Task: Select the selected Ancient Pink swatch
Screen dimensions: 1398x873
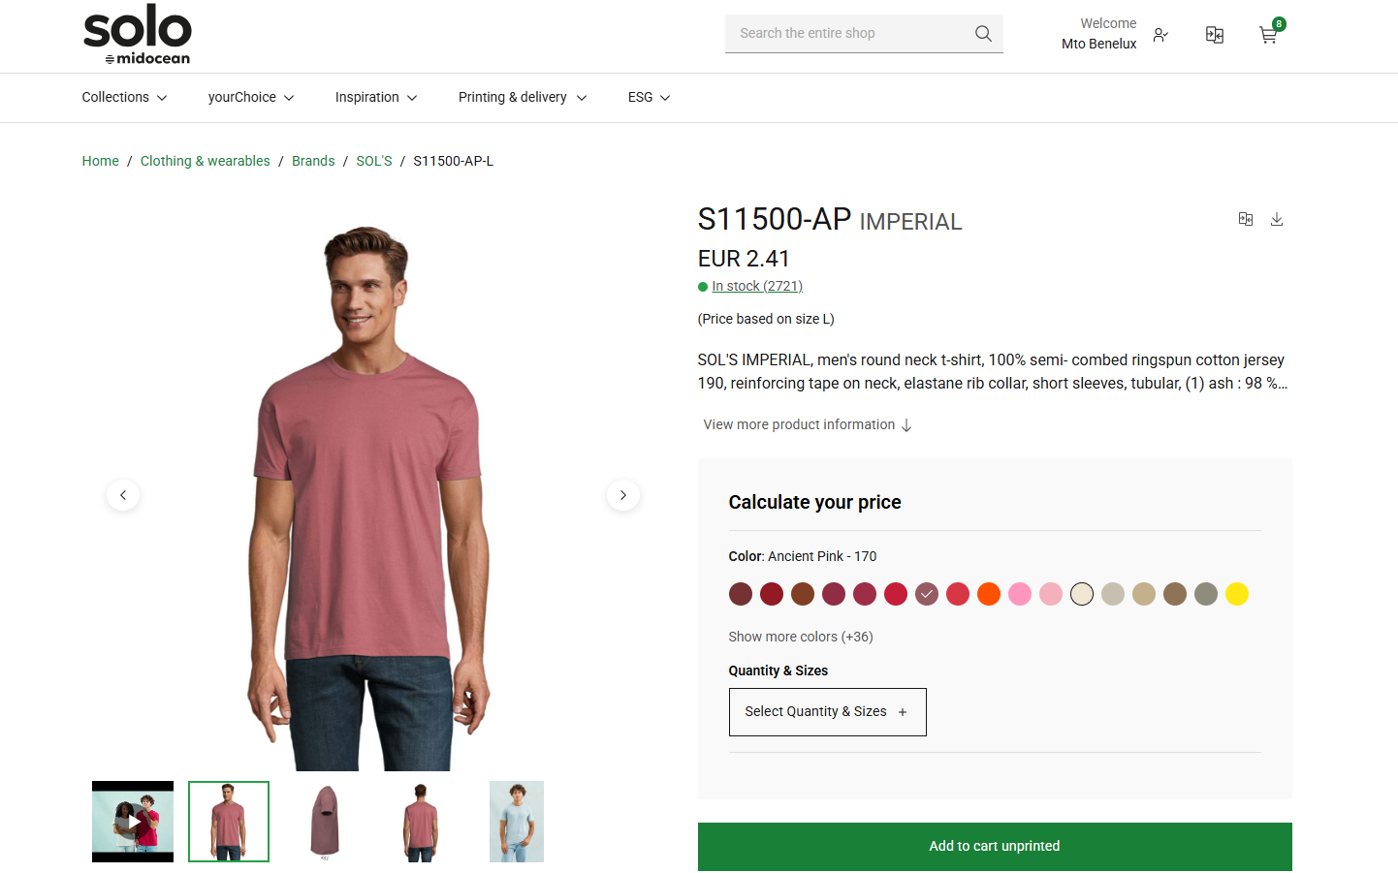Action: tap(927, 594)
